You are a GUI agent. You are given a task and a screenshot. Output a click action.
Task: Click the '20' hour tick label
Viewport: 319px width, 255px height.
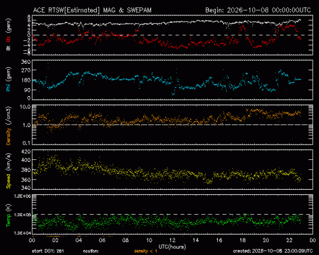point(266,240)
